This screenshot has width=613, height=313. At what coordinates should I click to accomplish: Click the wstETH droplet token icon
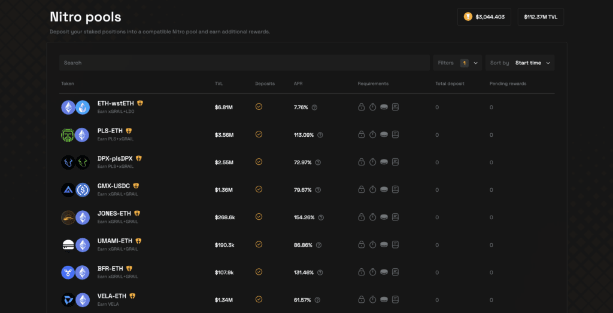[83, 108]
